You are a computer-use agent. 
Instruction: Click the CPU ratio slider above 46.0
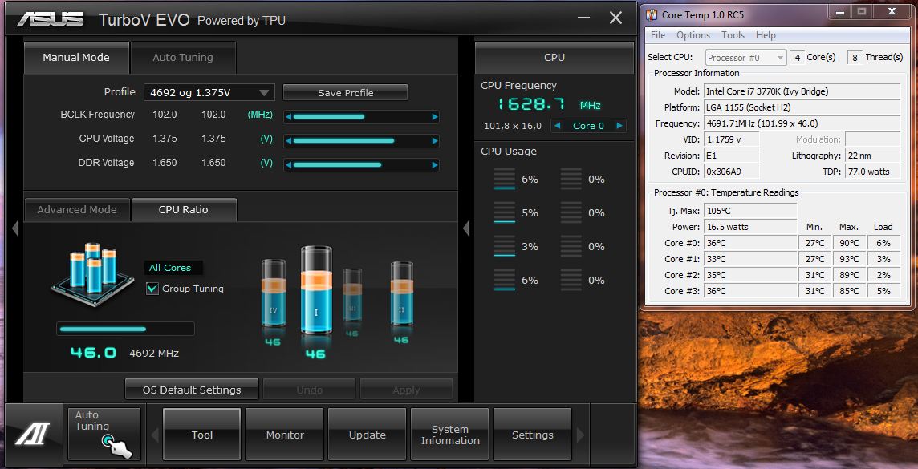tap(125, 330)
